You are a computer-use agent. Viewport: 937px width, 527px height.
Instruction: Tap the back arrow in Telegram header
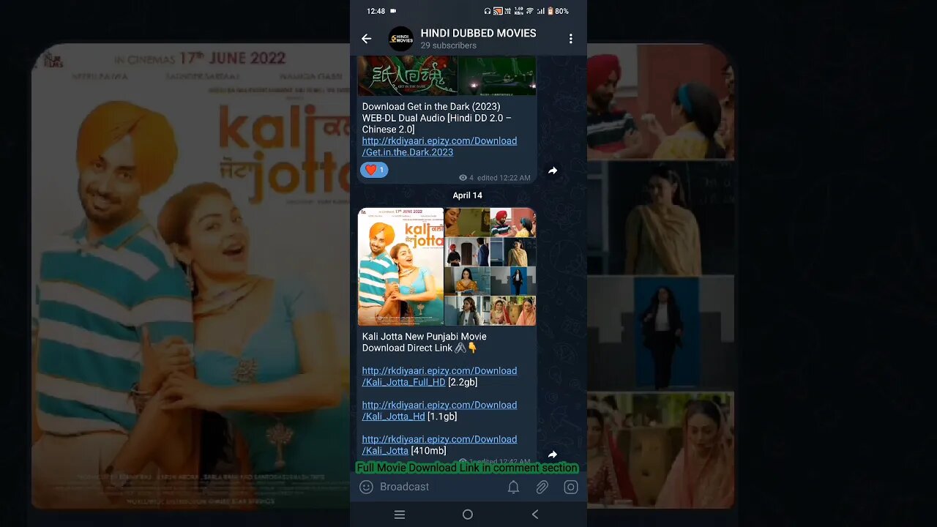point(367,39)
